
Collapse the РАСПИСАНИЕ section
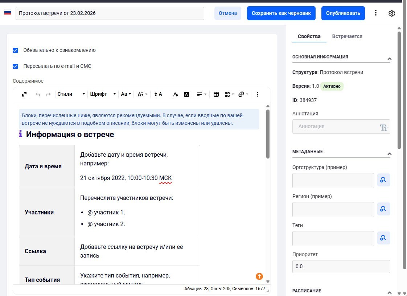(389, 293)
